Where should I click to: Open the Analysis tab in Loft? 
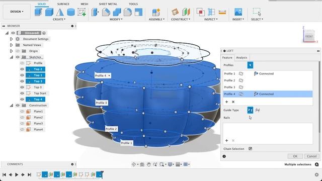242,58
